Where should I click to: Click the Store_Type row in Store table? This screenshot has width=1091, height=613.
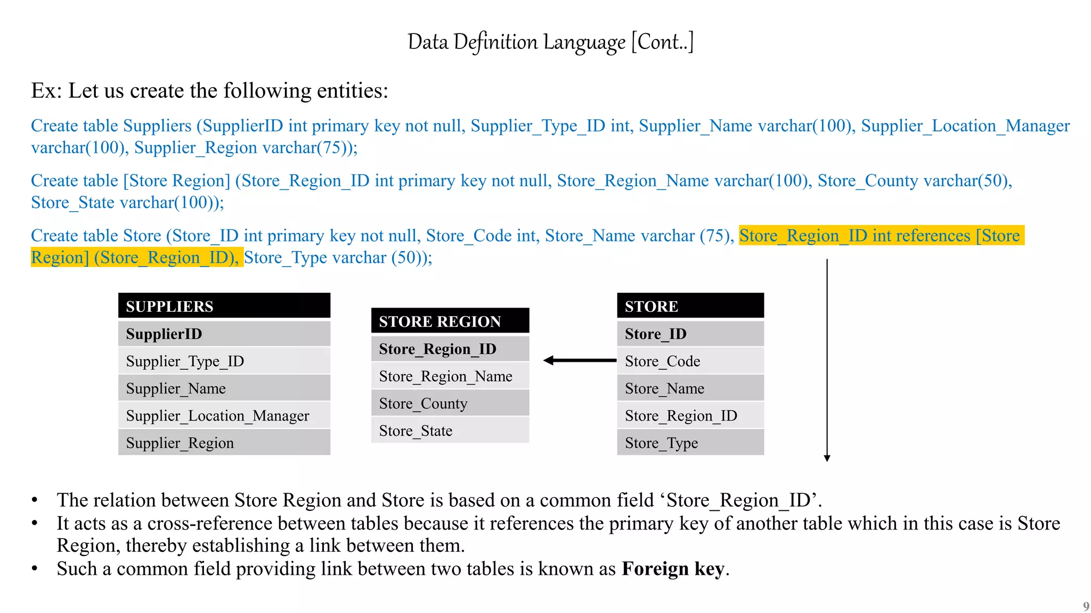[x=690, y=443]
